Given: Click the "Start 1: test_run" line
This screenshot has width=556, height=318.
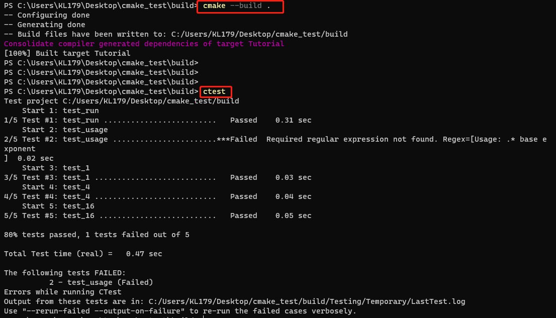Looking at the screenshot, I should coord(60,111).
